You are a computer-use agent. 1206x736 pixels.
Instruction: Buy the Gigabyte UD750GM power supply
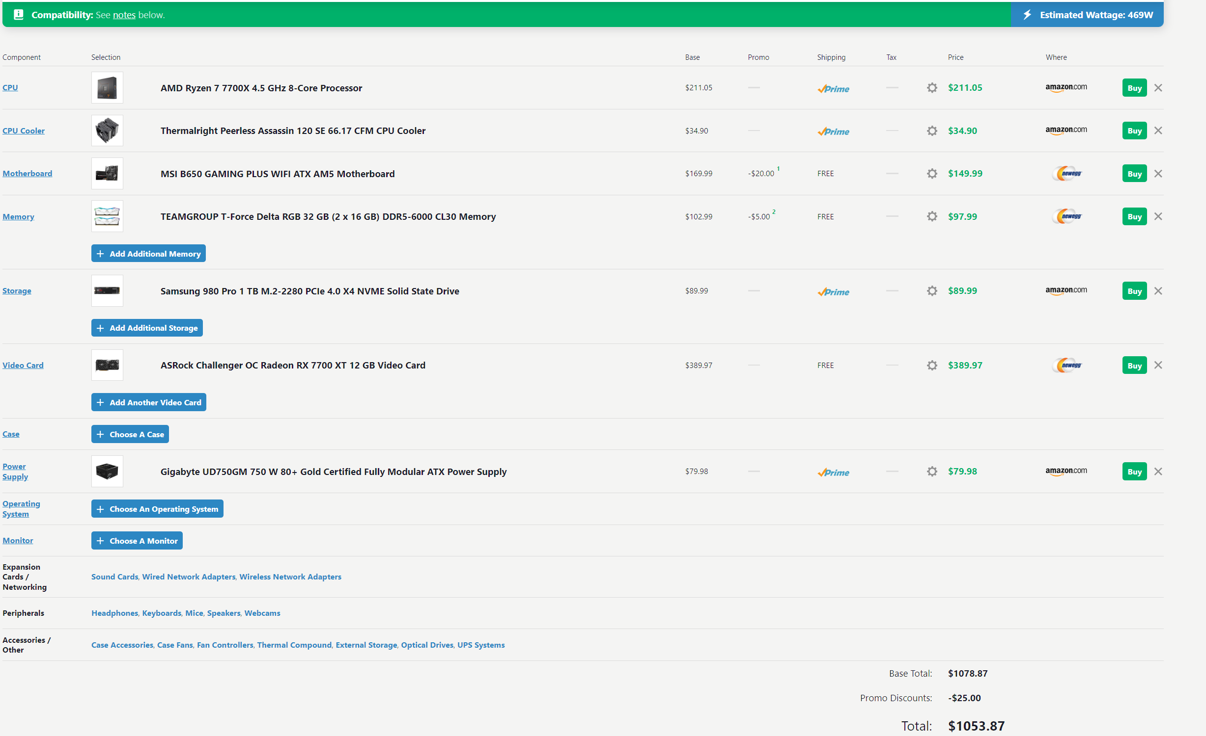point(1134,472)
